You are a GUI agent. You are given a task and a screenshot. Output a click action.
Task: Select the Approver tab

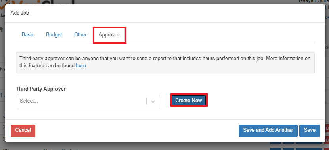point(109,35)
